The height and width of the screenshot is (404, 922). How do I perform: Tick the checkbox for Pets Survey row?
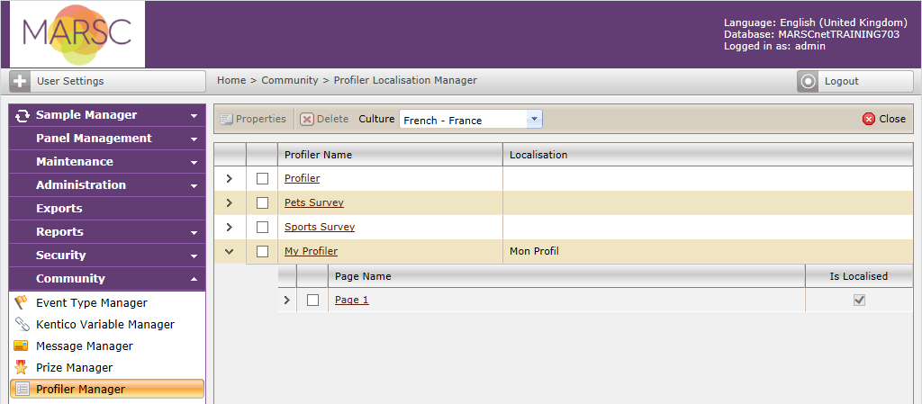tap(262, 202)
